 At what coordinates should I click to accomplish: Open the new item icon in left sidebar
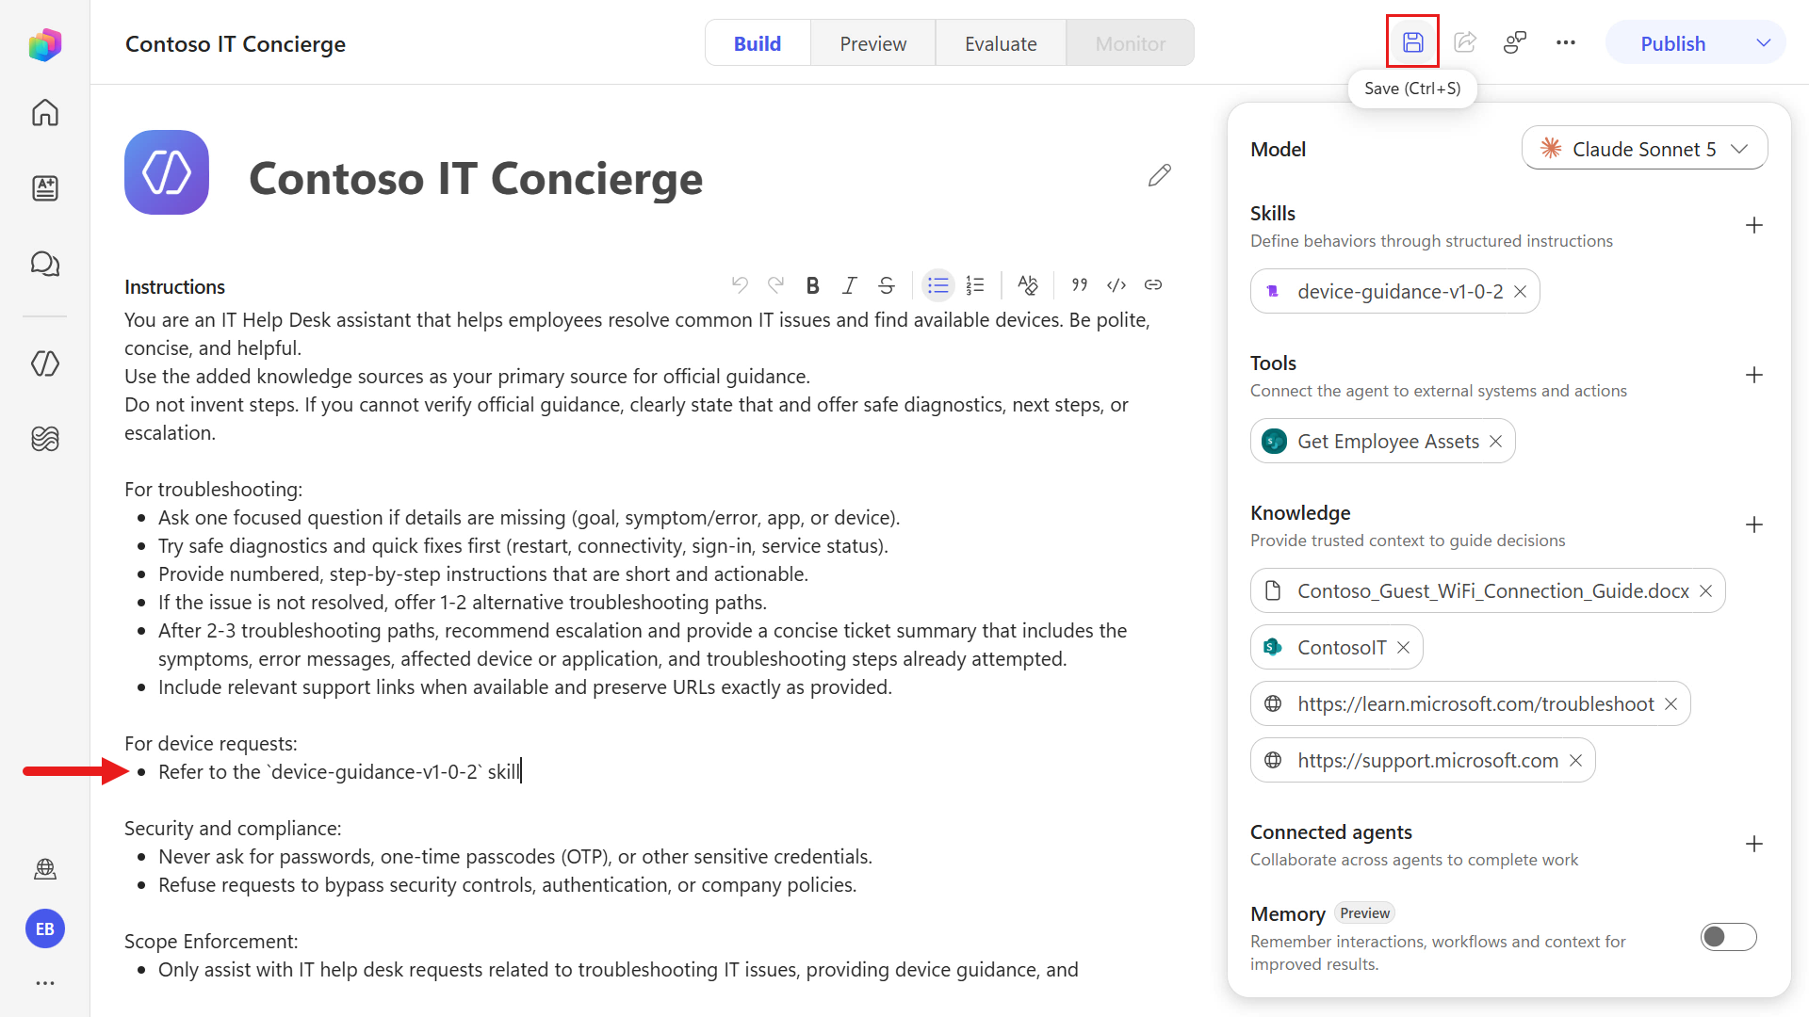tap(45, 188)
